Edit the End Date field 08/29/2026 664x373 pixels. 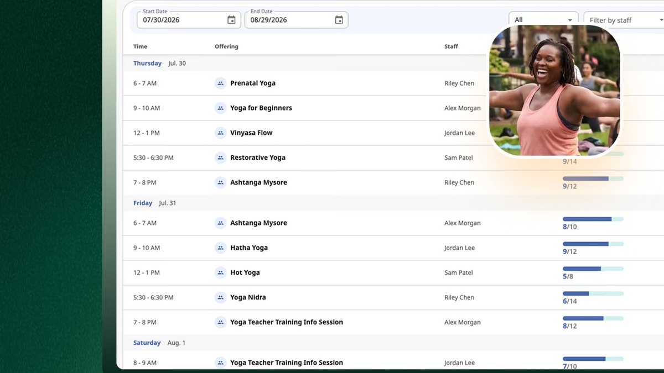click(296, 20)
